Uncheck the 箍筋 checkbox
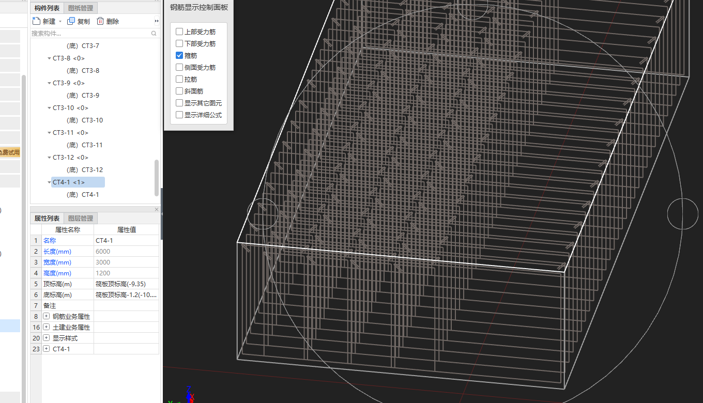 coord(179,56)
